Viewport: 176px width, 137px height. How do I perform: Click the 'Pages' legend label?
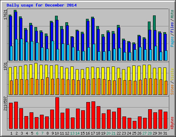(172, 42)
